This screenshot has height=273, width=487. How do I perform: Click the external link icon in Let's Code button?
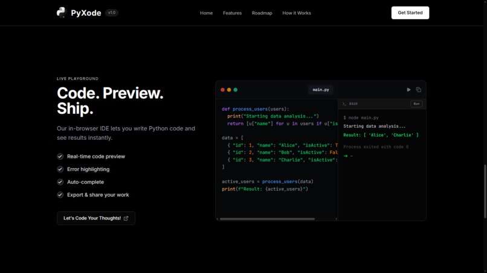click(x=126, y=218)
